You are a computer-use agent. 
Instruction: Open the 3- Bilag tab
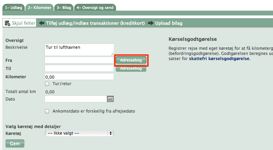[x=64, y=8]
